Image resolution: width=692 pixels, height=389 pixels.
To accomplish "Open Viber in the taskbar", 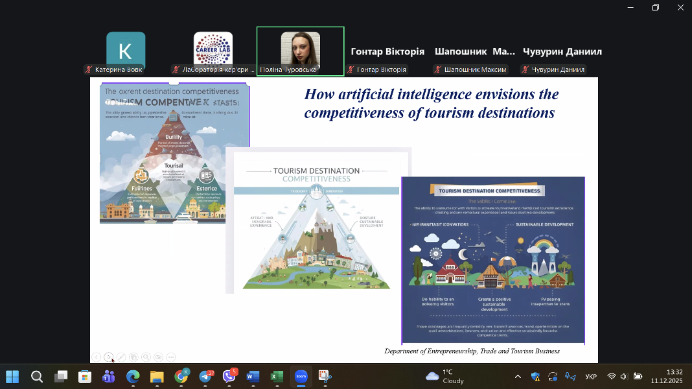I will point(229,376).
